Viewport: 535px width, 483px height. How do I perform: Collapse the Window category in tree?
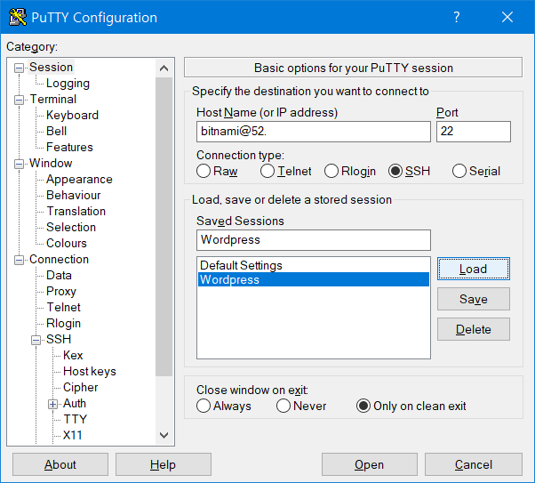(20, 164)
